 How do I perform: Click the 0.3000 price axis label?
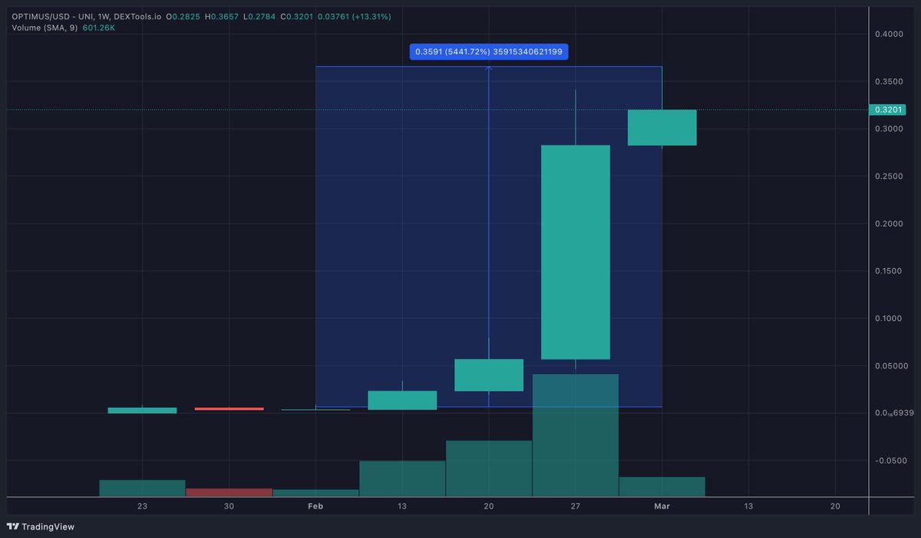click(x=889, y=129)
